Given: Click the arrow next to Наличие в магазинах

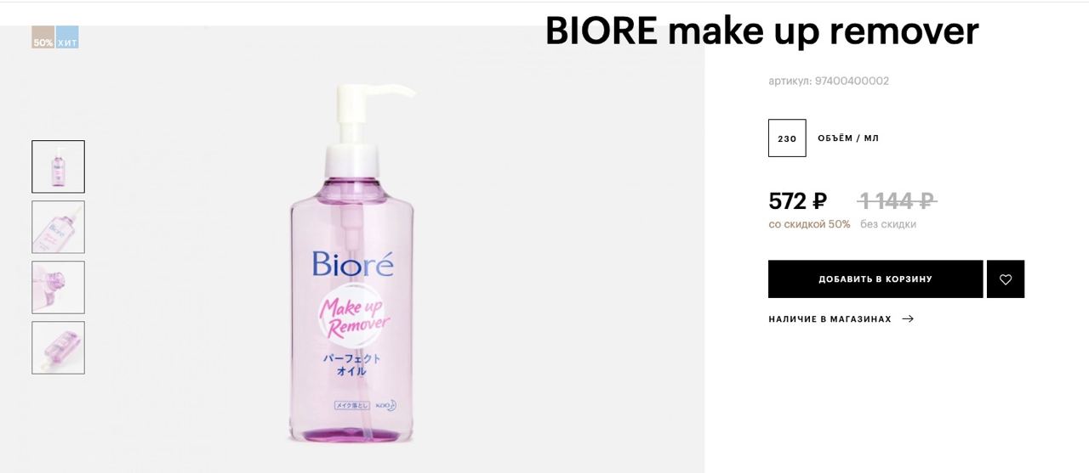Looking at the screenshot, I should click(x=908, y=319).
